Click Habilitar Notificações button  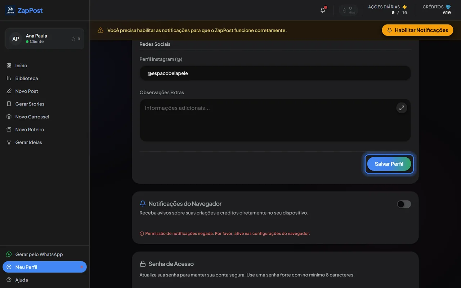pos(417,30)
